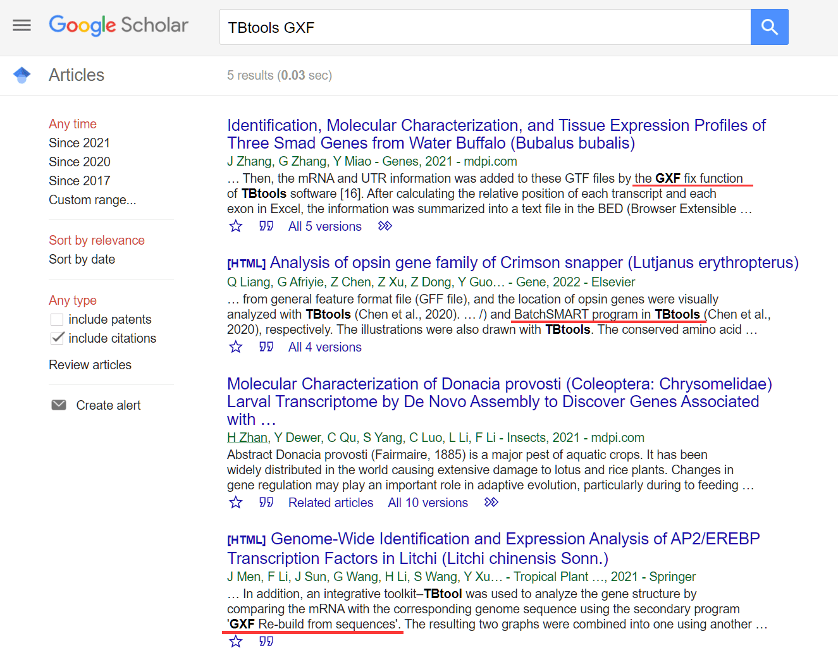Click the blue search magnifier button
838x655 pixels.
click(769, 27)
